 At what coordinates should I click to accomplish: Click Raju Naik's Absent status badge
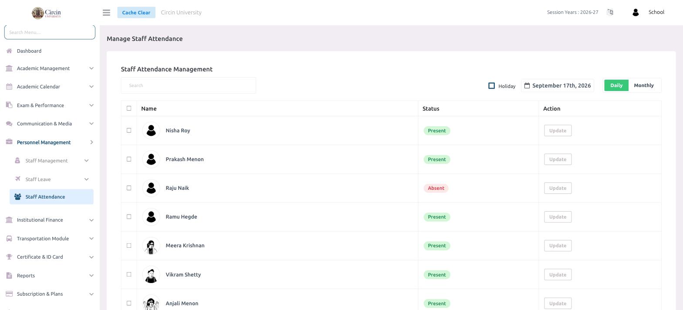(x=436, y=188)
